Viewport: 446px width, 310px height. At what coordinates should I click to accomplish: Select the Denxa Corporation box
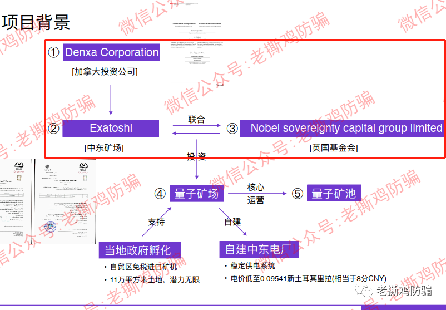pyautogui.click(x=111, y=52)
